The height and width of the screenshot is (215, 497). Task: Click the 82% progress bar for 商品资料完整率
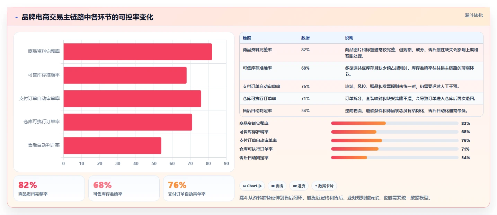(395, 123)
